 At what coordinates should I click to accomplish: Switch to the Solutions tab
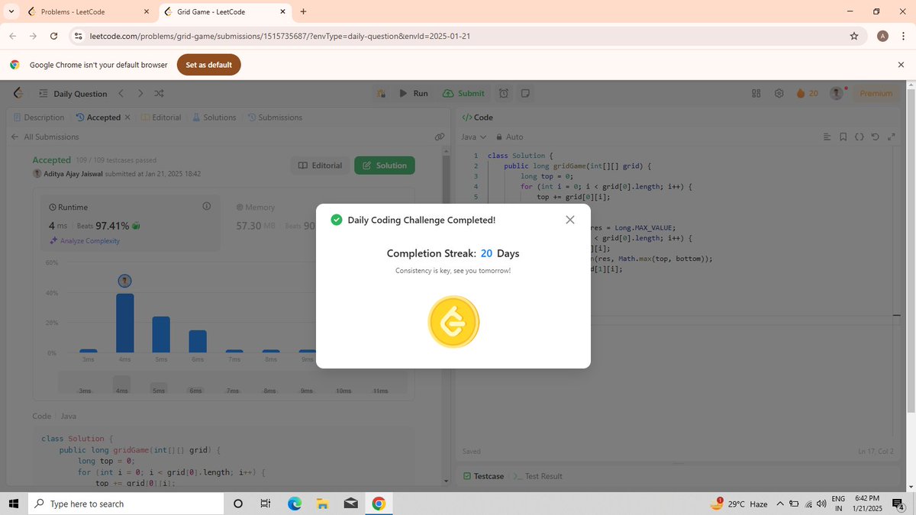coord(214,117)
